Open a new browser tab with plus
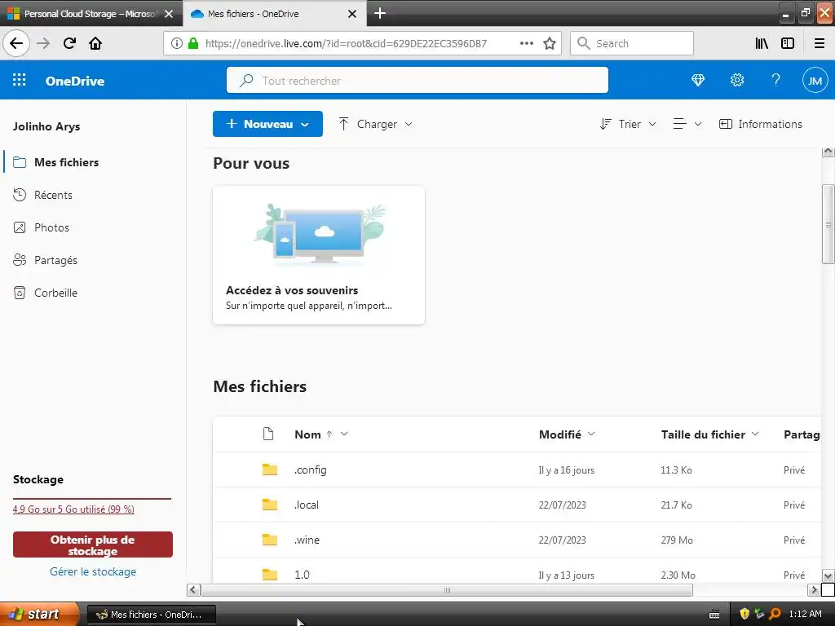 pos(380,13)
